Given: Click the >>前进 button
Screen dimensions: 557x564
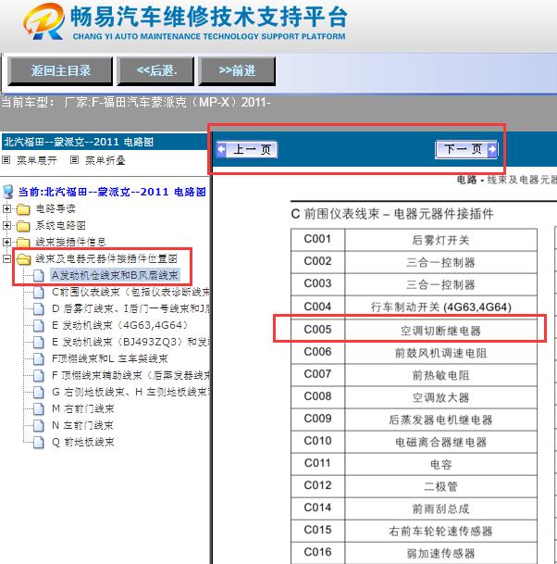Looking at the screenshot, I should 237,71.
